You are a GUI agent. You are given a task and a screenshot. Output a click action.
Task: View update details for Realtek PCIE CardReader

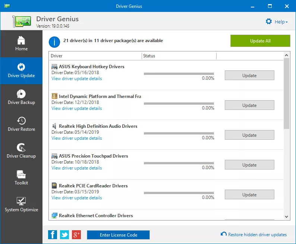(77, 198)
